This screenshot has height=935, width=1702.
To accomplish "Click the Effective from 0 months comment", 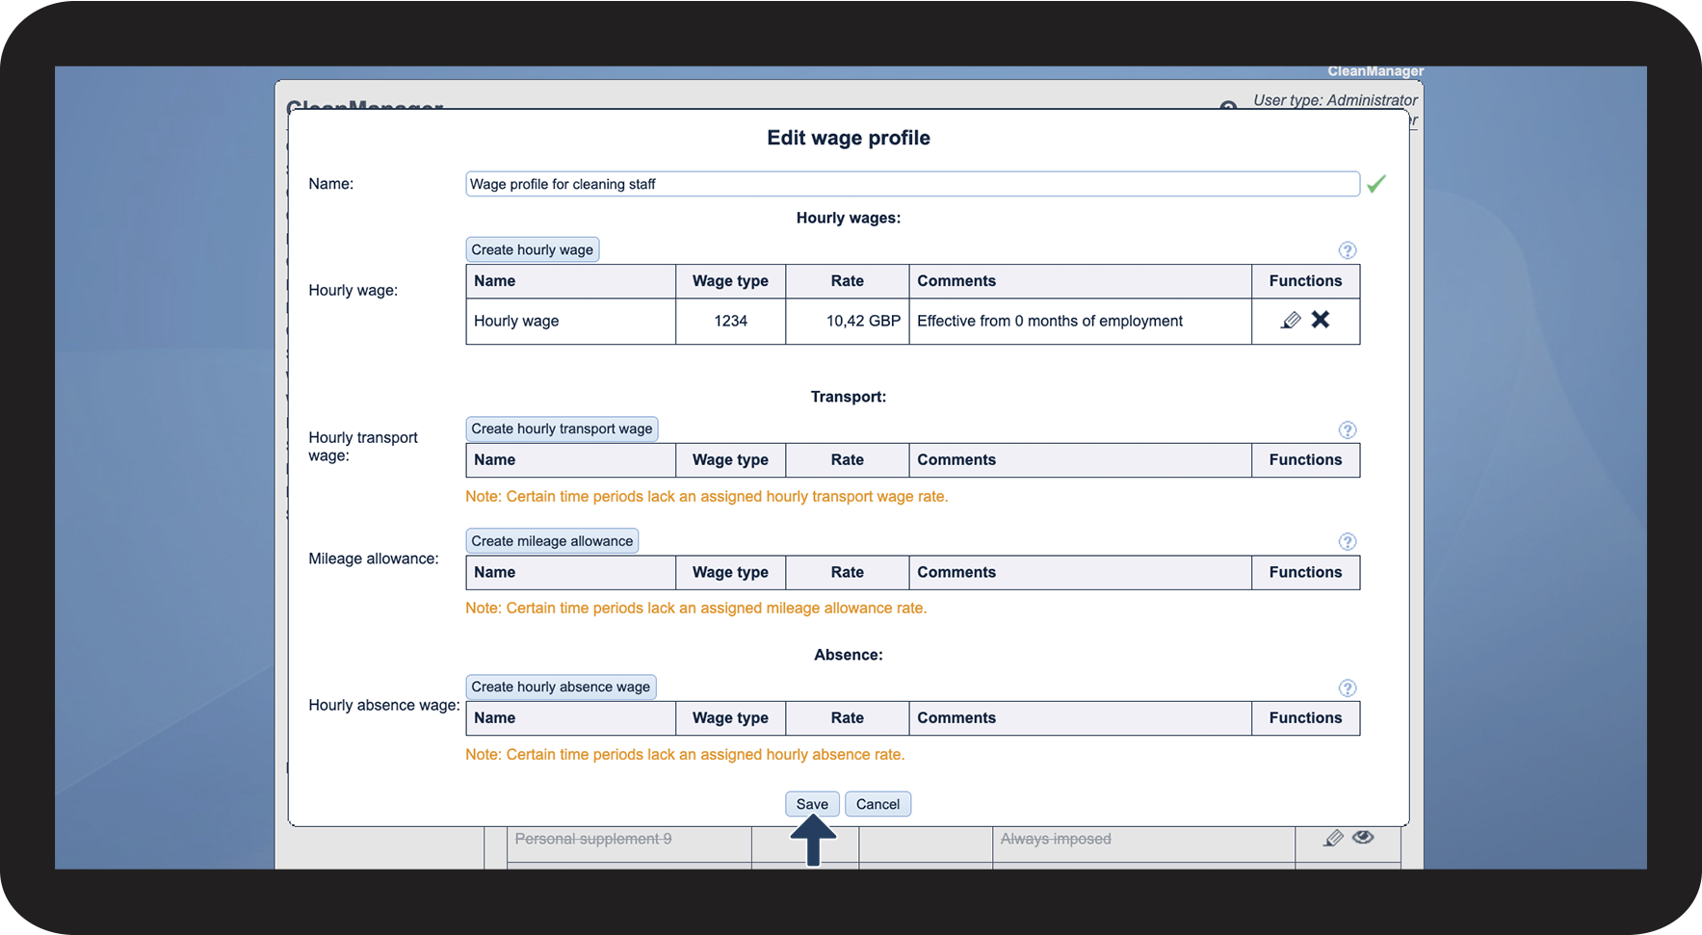I will [1050, 322].
